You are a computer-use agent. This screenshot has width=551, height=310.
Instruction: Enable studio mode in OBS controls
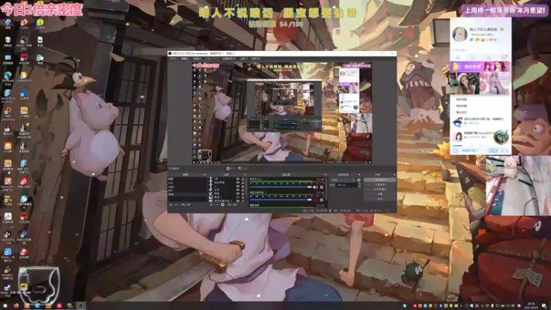point(380,189)
